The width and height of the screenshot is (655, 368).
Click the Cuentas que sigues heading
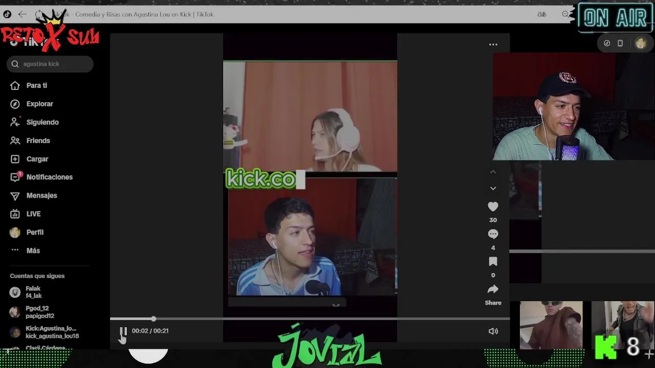[37, 276]
